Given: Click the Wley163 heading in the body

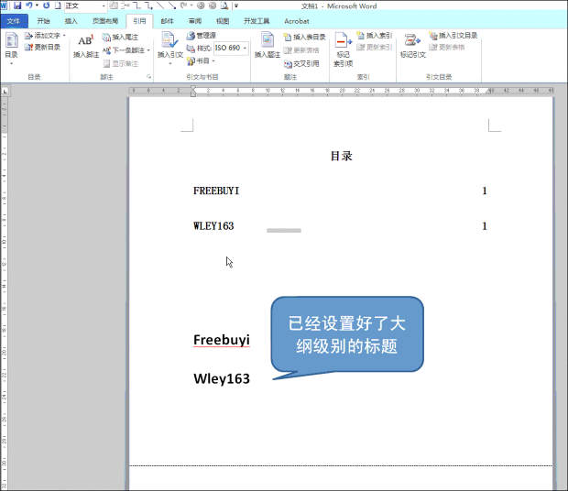Looking at the screenshot, I should (222, 378).
